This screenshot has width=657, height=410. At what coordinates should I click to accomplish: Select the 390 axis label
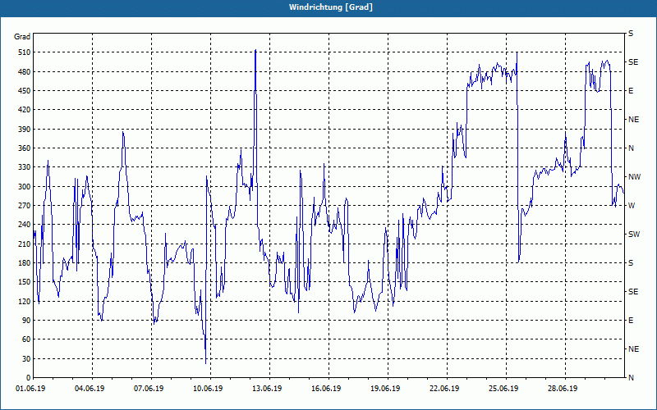pos(25,130)
